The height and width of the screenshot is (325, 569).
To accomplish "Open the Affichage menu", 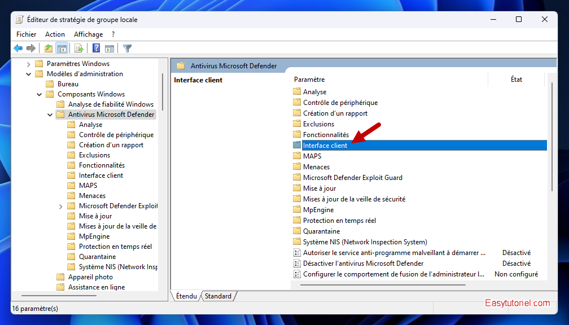I will pos(88,34).
